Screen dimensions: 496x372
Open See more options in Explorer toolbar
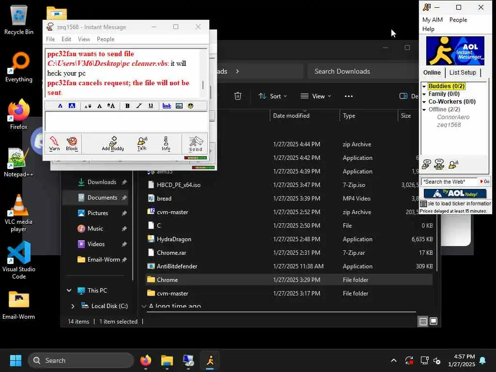pos(349,96)
